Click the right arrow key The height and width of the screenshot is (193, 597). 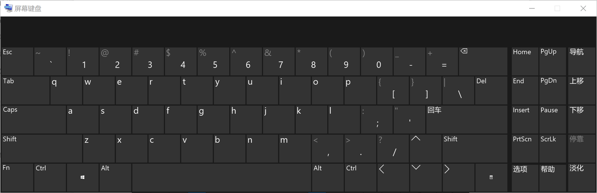tap(458, 177)
